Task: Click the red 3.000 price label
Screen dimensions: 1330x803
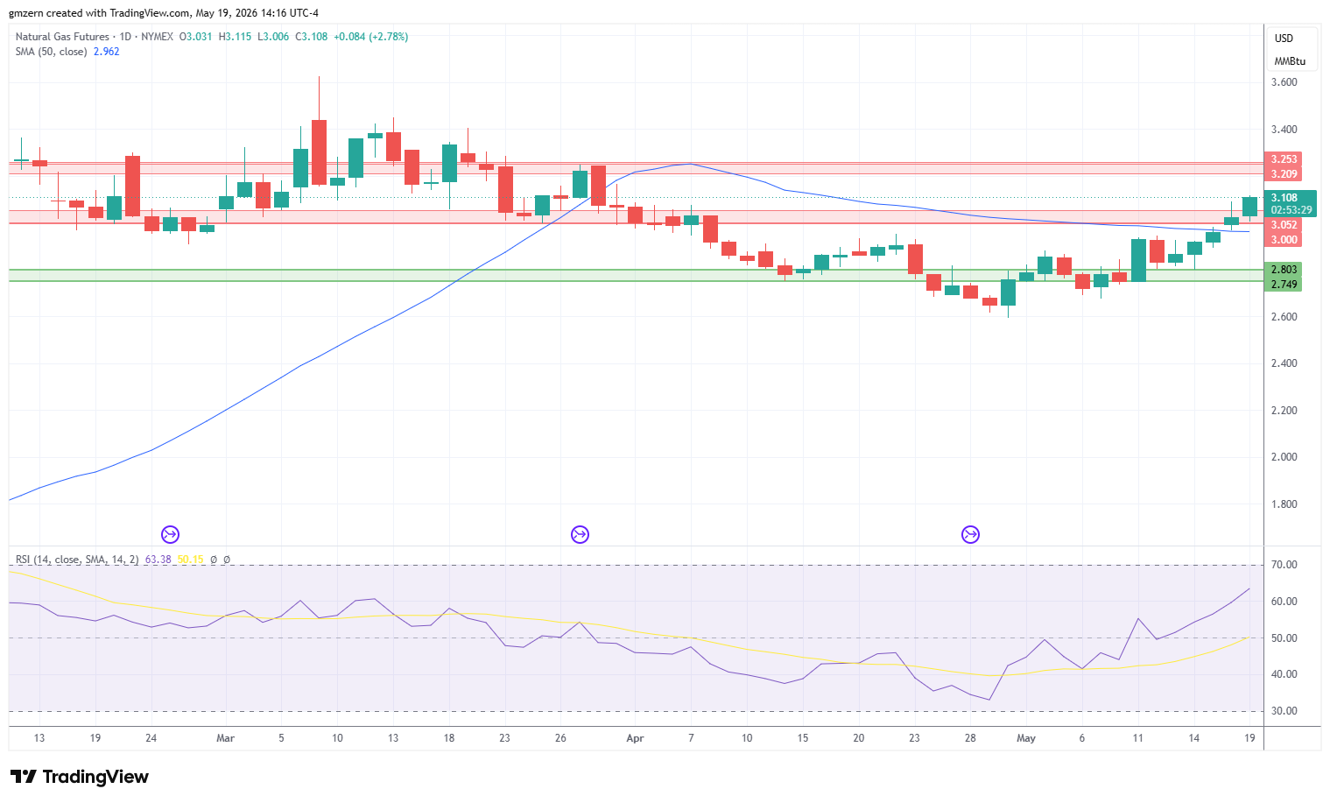Action: click(1284, 240)
